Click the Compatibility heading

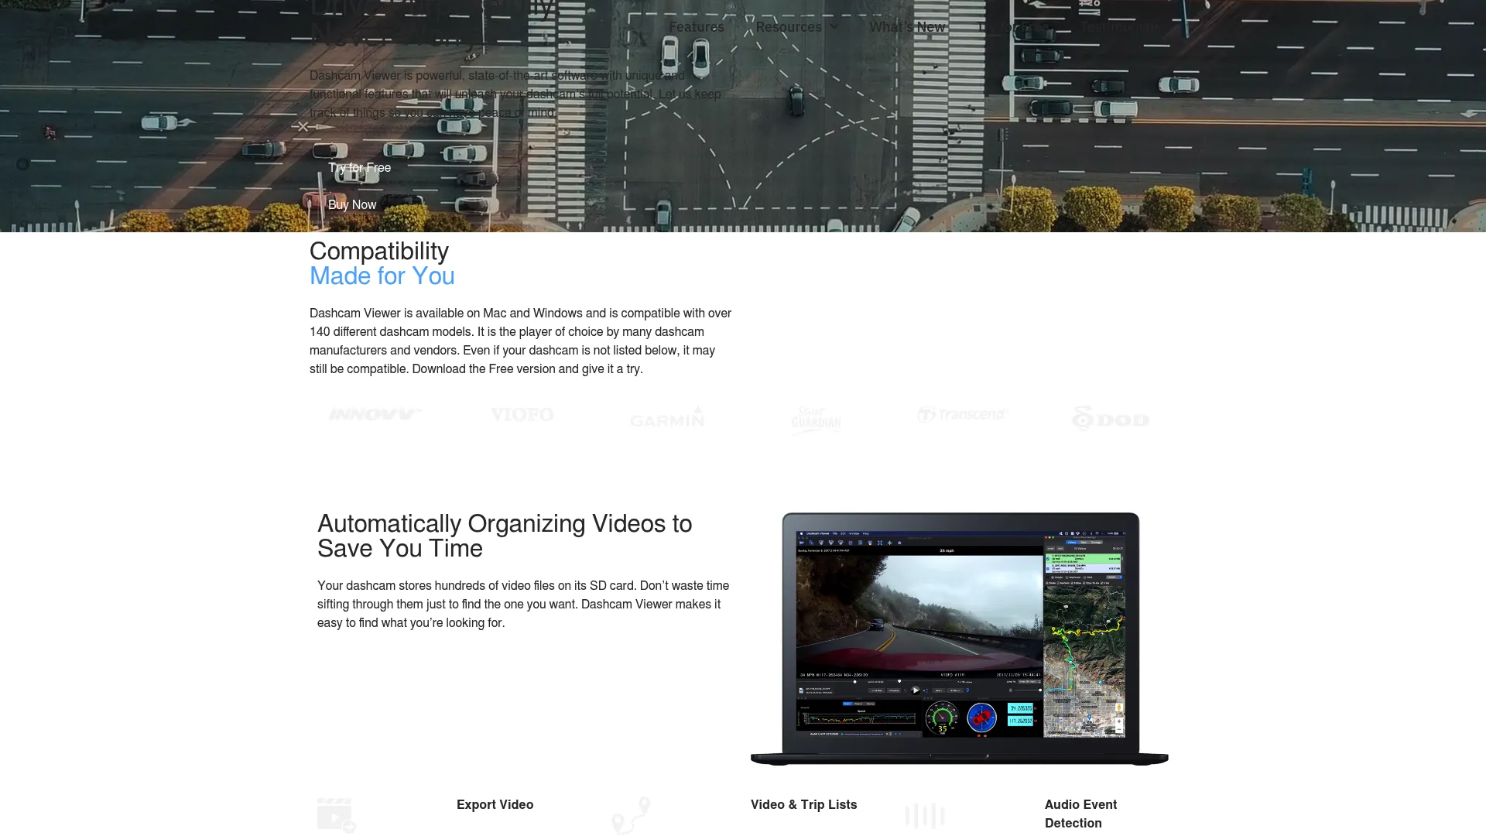(379, 251)
